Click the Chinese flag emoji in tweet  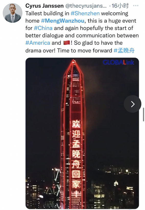pyautogui.click(x=66, y=43)
